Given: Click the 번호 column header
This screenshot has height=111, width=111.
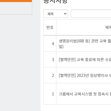Looking at the screenshot, I should [50, 27].
